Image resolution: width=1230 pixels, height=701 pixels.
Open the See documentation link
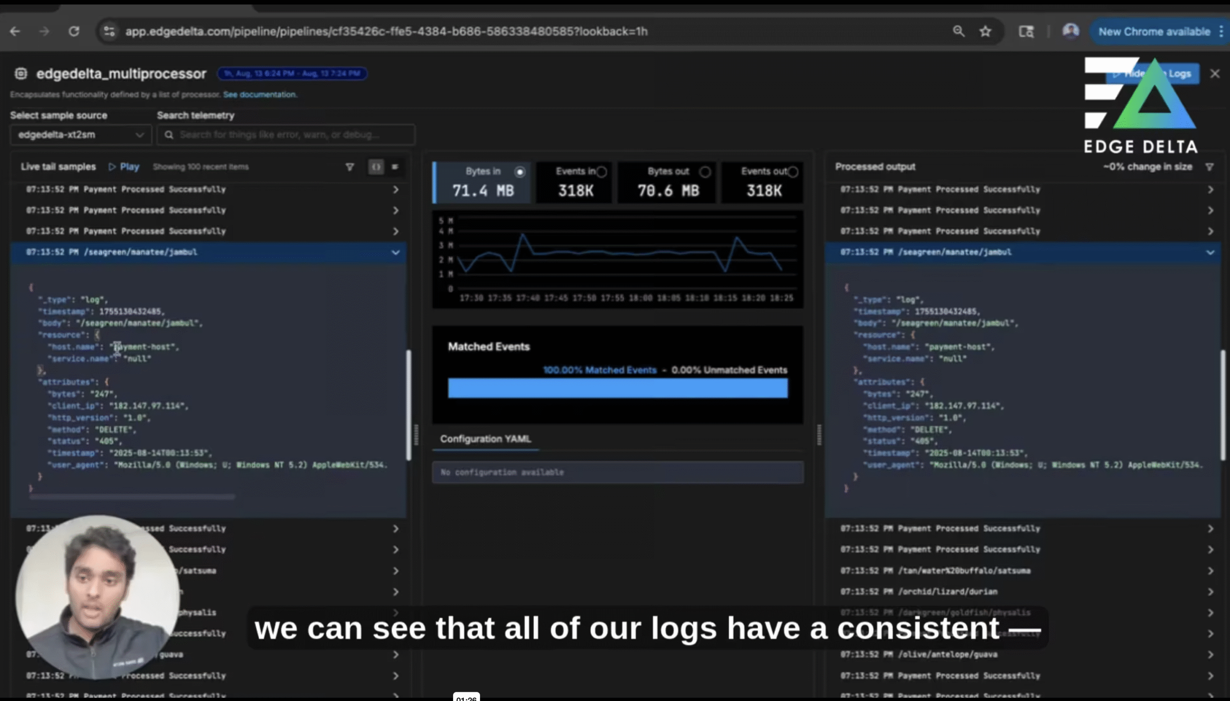coord(259,95)
